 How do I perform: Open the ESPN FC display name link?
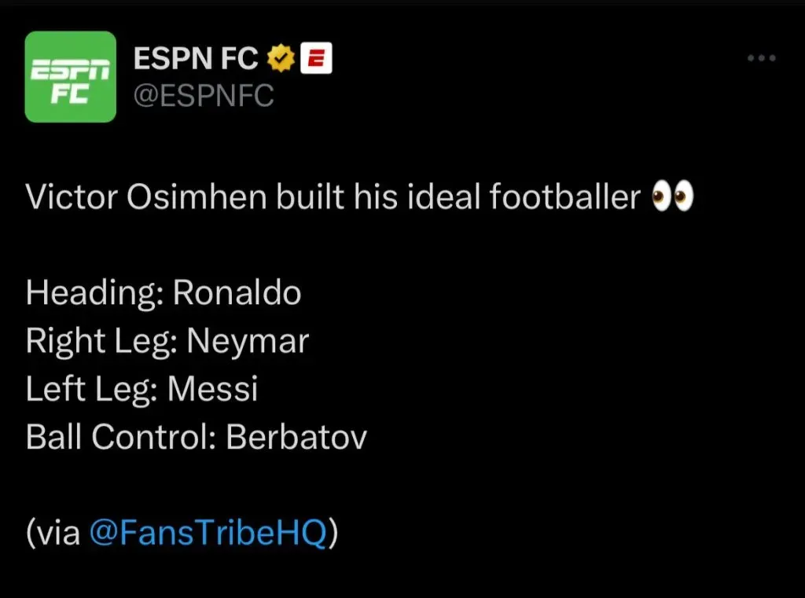click(197, 57)
